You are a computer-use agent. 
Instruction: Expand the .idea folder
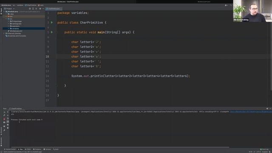(6, 14)
